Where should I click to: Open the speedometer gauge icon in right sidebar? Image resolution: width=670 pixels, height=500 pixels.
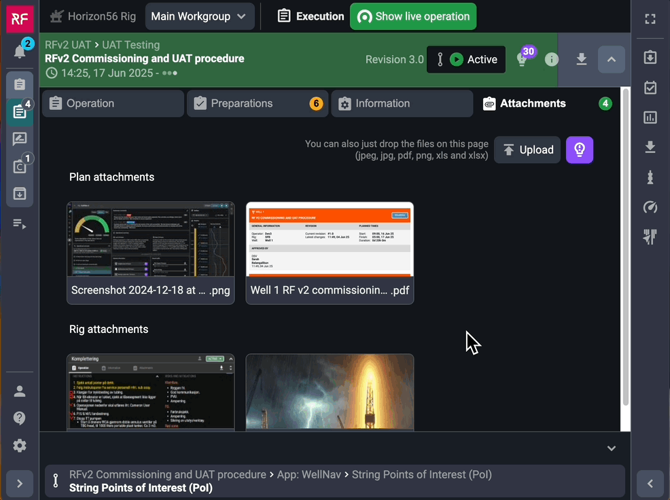pos(650,207)
